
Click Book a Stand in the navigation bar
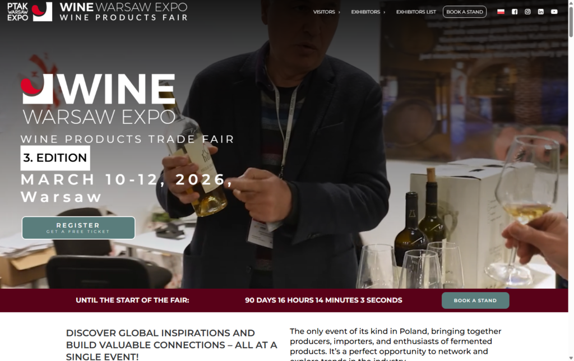[x=465, y=12]
